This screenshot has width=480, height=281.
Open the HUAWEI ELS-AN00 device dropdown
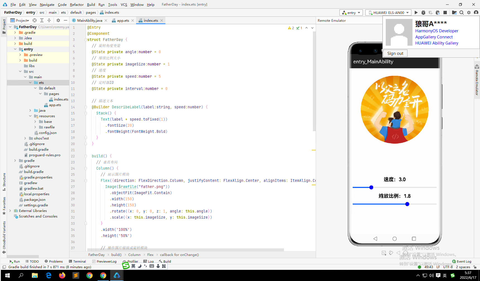pos(389,13)
